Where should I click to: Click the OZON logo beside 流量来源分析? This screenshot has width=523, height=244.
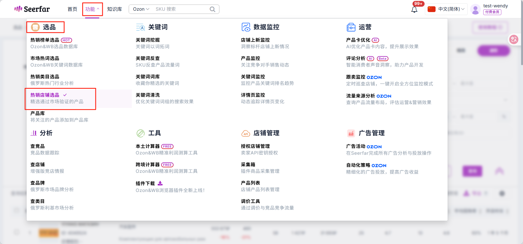coord(384,96)
